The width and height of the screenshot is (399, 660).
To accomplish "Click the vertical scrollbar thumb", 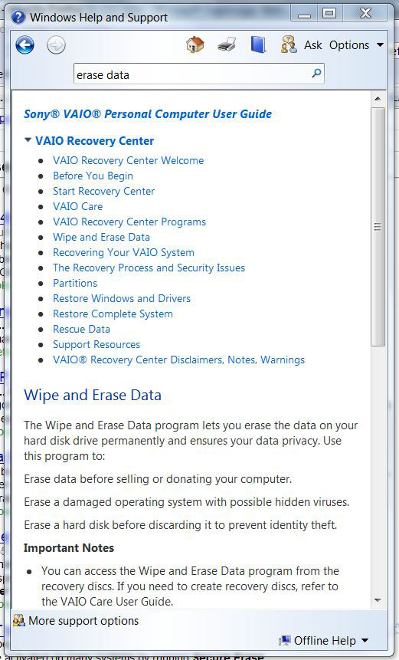I will (378, 227).
